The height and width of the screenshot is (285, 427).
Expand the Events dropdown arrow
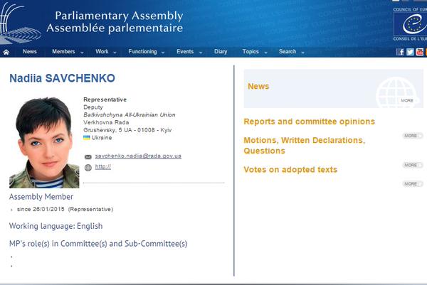click(x=201, y=53)
